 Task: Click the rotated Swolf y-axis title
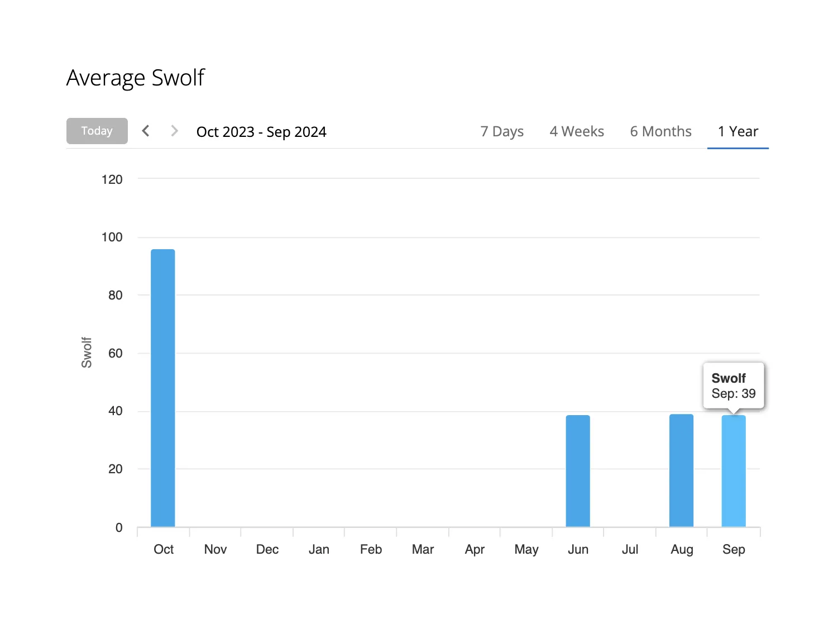click(x=87, y=353)
